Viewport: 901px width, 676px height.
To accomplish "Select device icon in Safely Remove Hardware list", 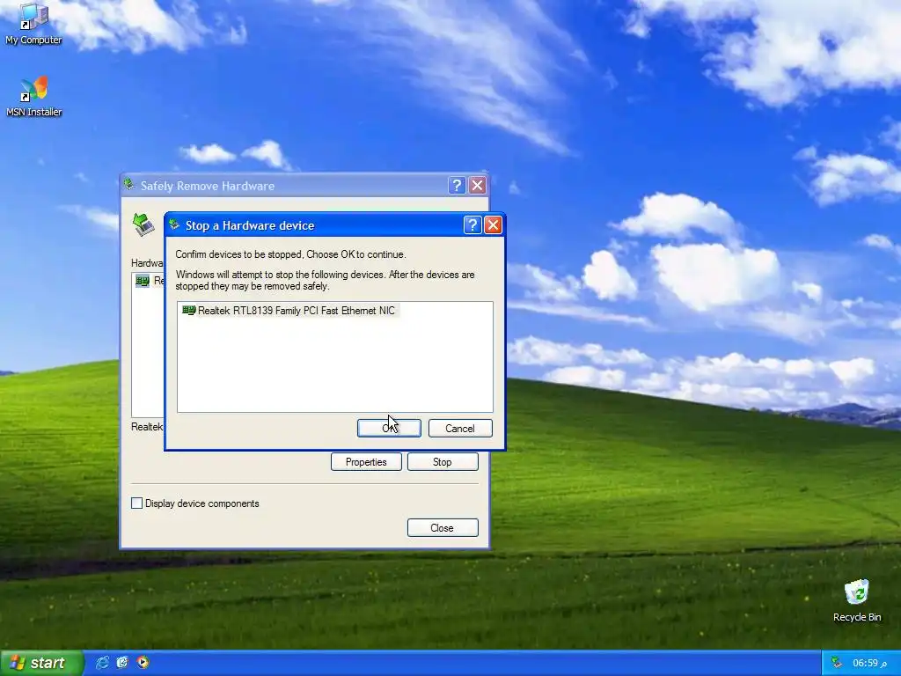I will click(142, 281).
